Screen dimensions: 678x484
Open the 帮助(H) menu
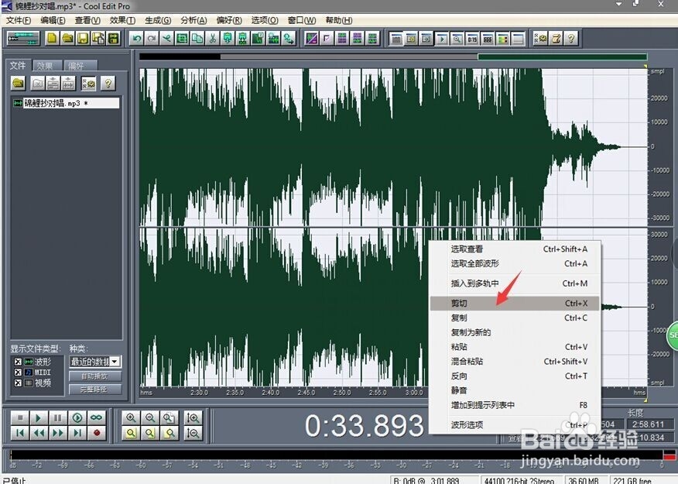(338, 20)
